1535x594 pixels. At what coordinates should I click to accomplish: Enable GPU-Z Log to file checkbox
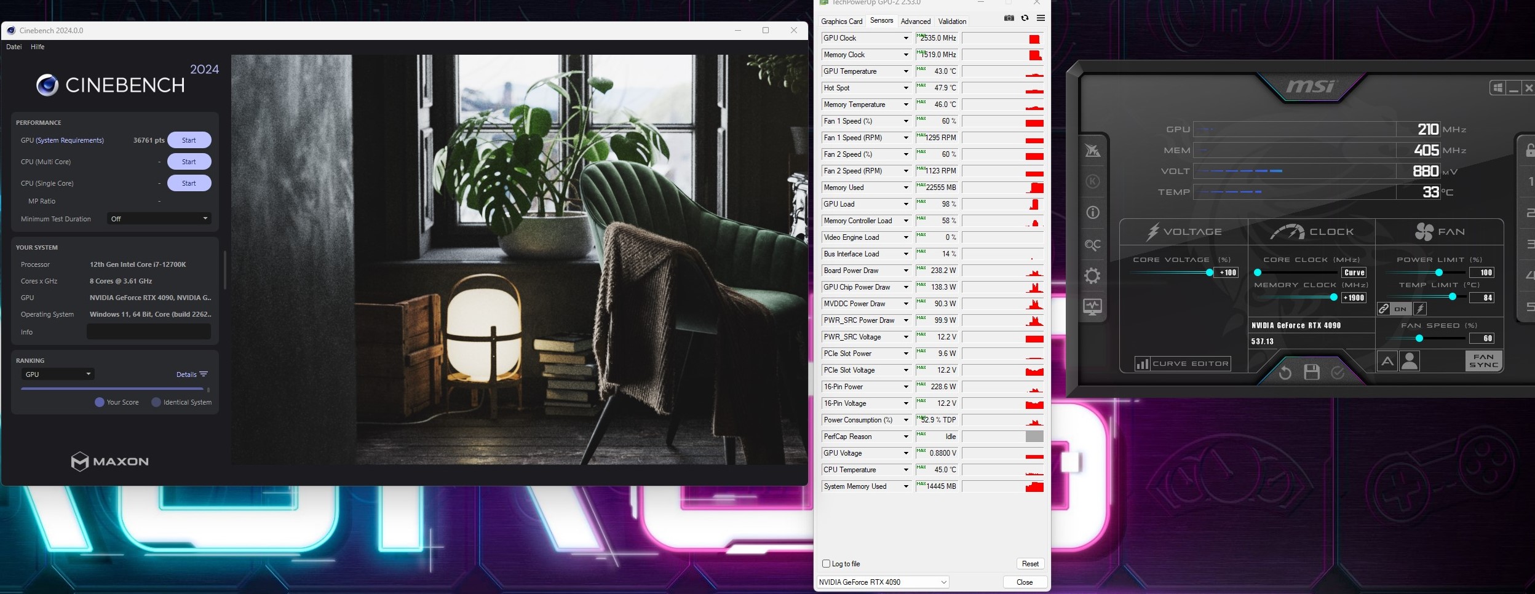(826, 563)
